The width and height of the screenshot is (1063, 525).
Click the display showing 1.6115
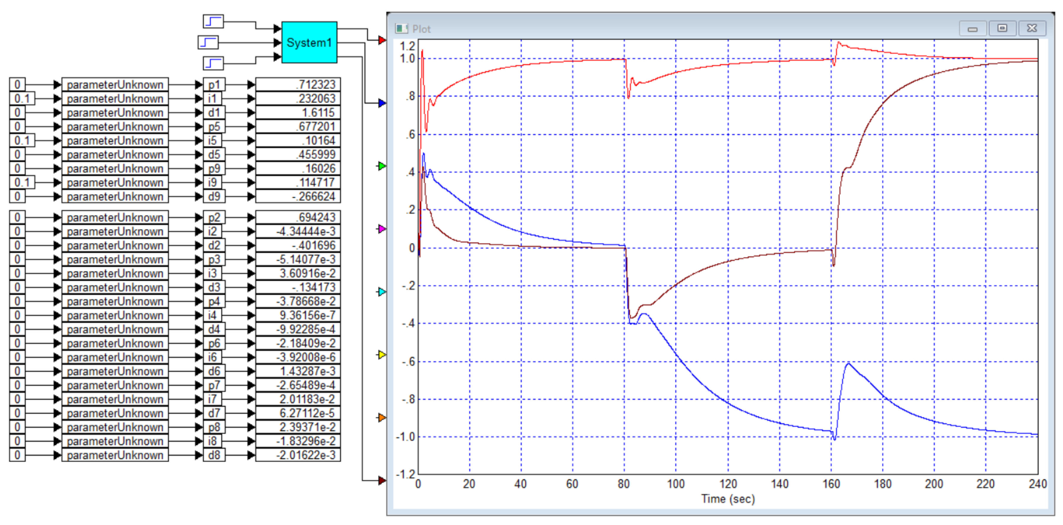[298, 112]
